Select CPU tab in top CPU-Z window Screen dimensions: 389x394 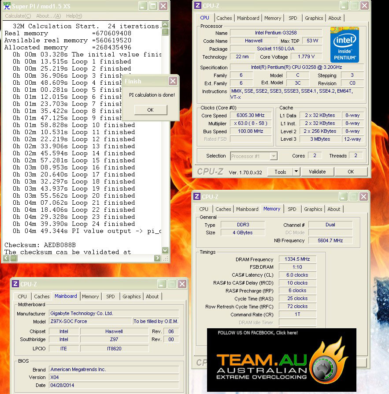[204, 18]
